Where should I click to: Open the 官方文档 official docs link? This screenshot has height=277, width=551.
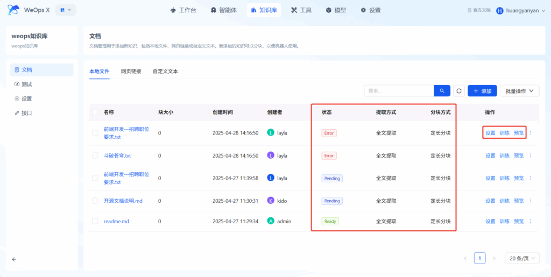[x=478, y=11]
